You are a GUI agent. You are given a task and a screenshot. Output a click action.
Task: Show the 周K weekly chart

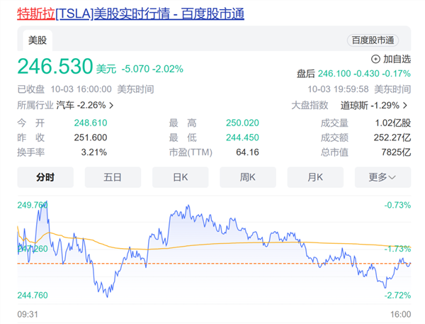[247, 177]
